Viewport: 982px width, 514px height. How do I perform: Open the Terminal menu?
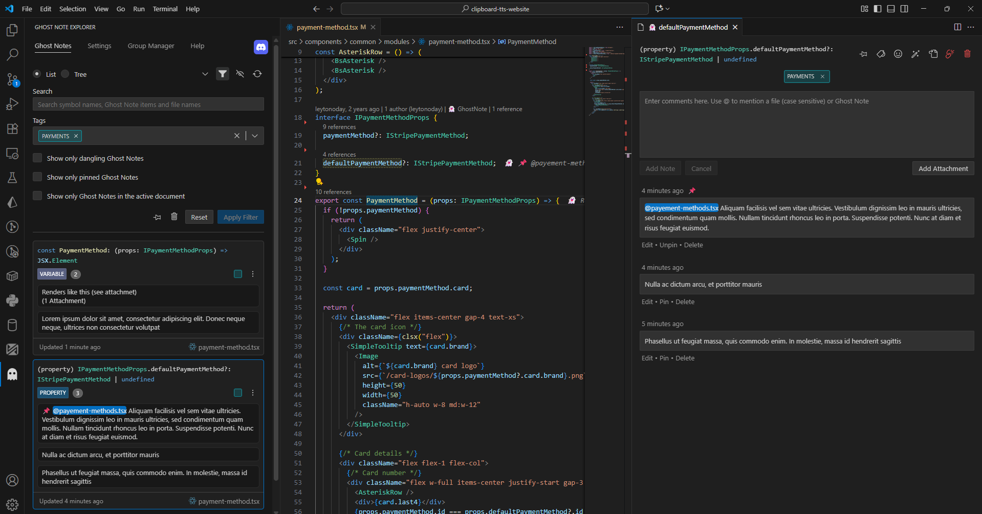pyautogui.click(x=165, y=9)
